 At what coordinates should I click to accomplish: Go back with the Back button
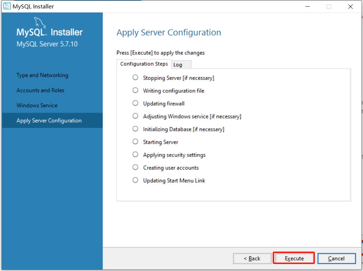252,259
